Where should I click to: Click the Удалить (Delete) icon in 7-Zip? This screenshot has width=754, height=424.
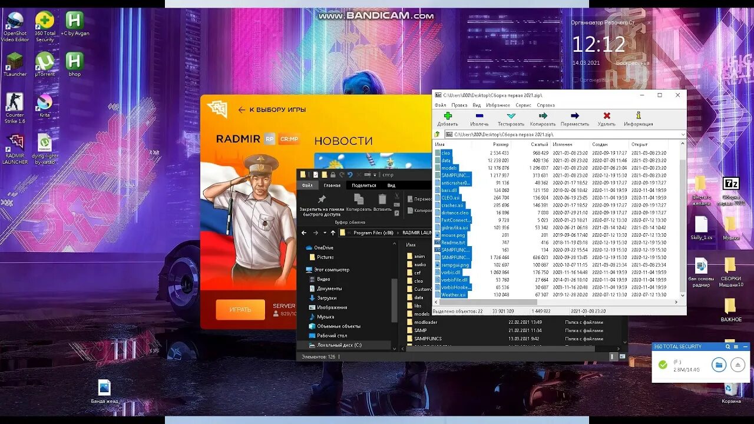(x=607, y=116)
